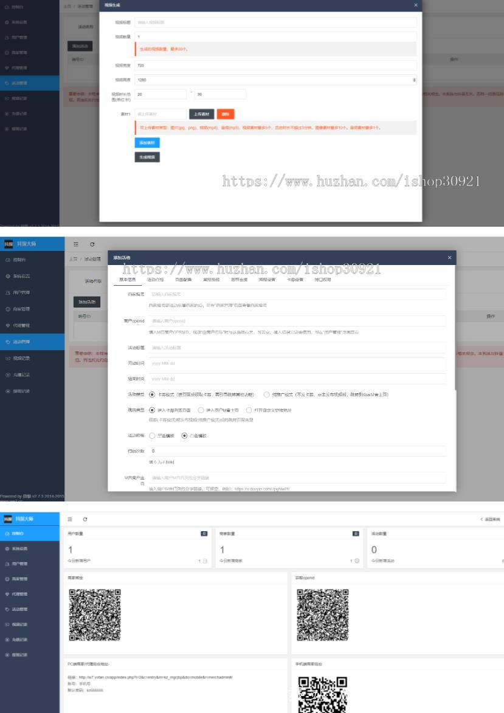Viewport: 504px width, 713px height.
Task: Open 提现记录 icon in dashboard sidebar
Action: click(7, 655)
